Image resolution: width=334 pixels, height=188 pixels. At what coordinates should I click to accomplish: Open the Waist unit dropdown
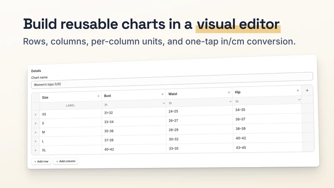click(x=200, y=102)
